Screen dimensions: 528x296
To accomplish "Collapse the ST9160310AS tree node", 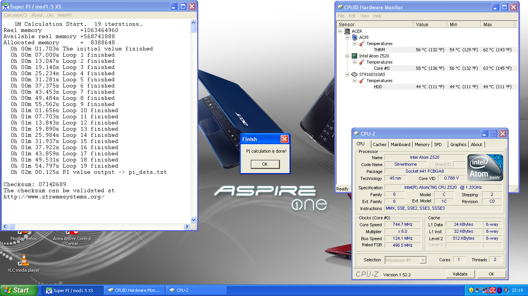I will (x=347, y=74).
